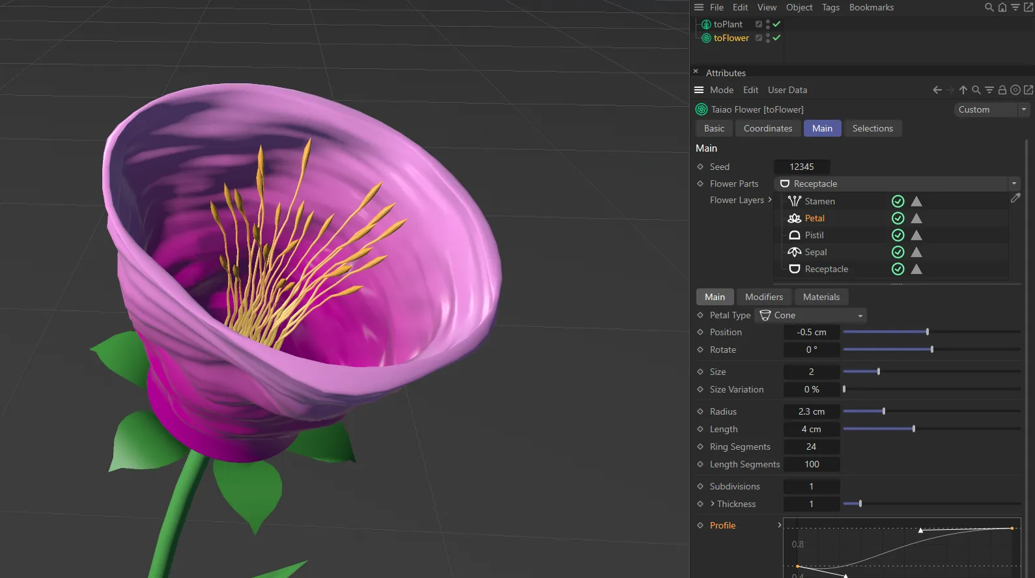The image size is (1035, 578).
Task: Open the Object Manager hamburger menu
Action: coord(699,7)
